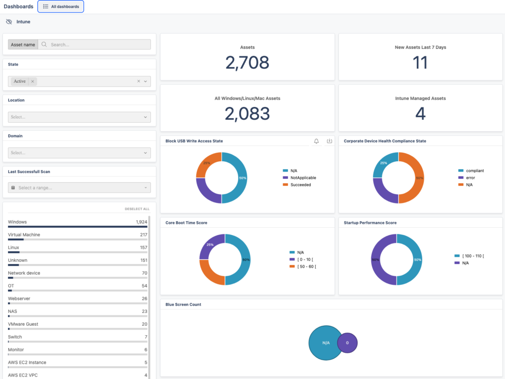
Task: Select the OT asset type row
Action: (x=77, y=288)
